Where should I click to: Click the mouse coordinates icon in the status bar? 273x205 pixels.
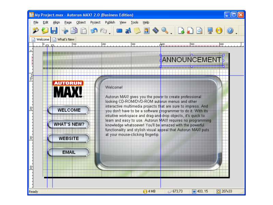click(x=170, y=192)
